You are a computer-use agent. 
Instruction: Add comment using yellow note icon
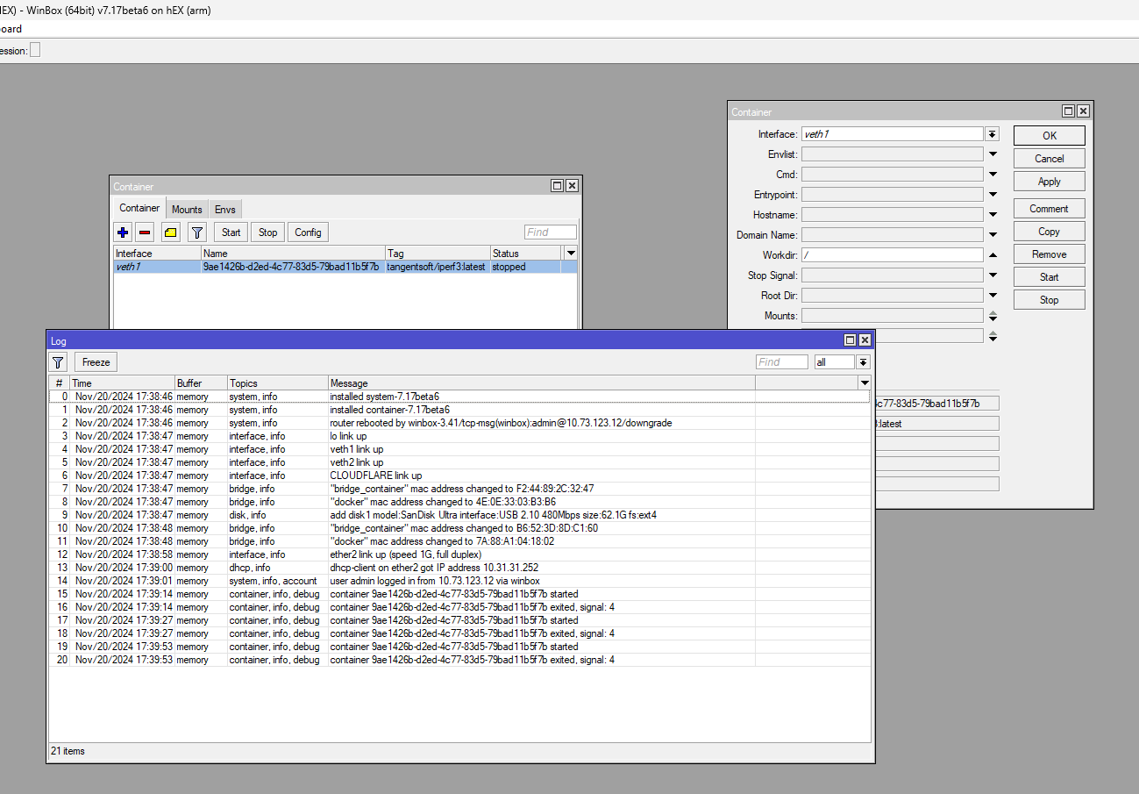[x=171, y=232]
